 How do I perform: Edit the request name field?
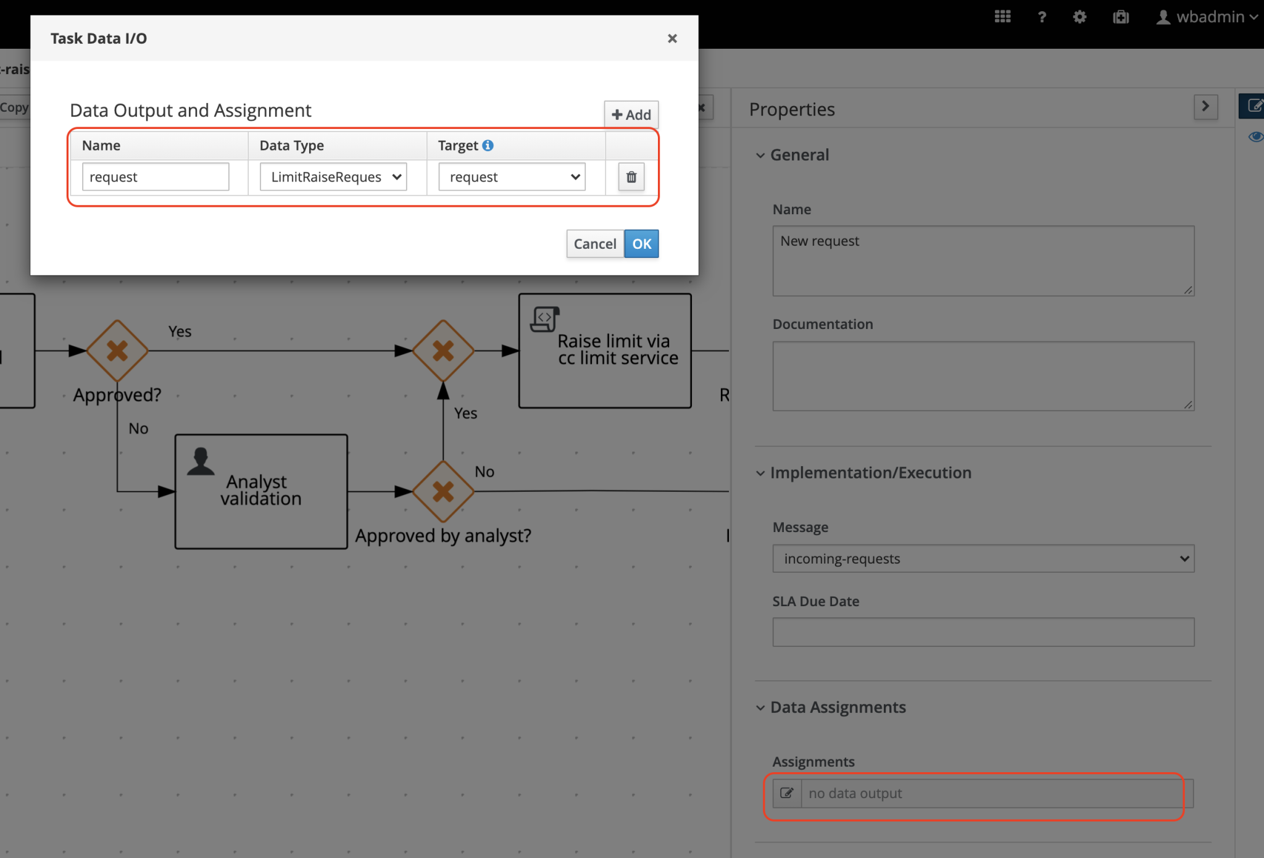[156, 177]
